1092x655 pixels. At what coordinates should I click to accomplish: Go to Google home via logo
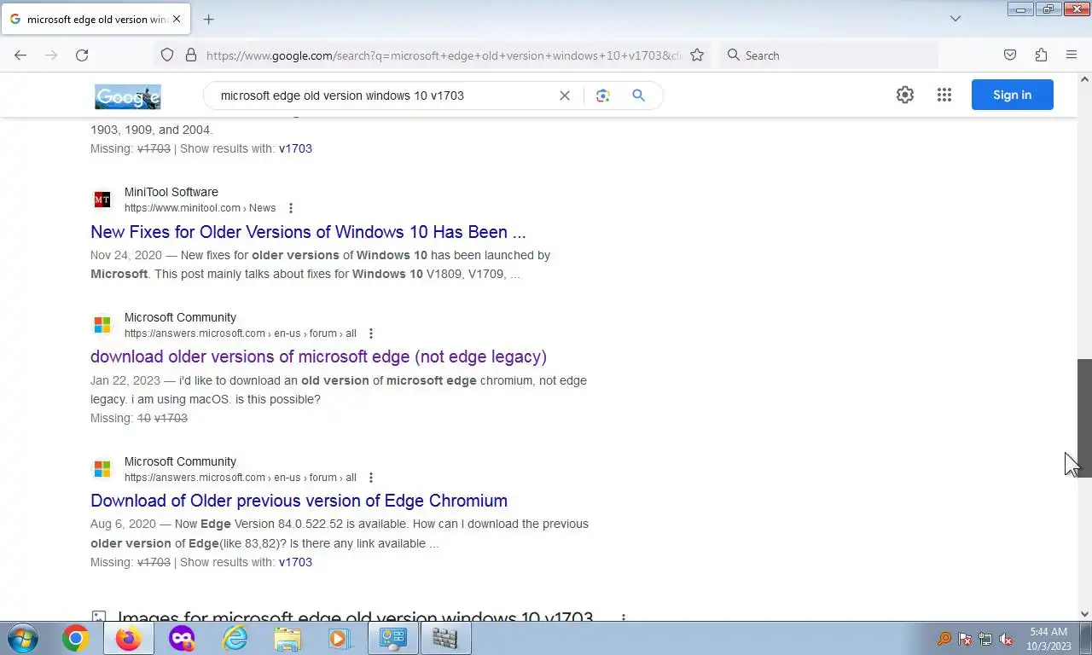128,96
